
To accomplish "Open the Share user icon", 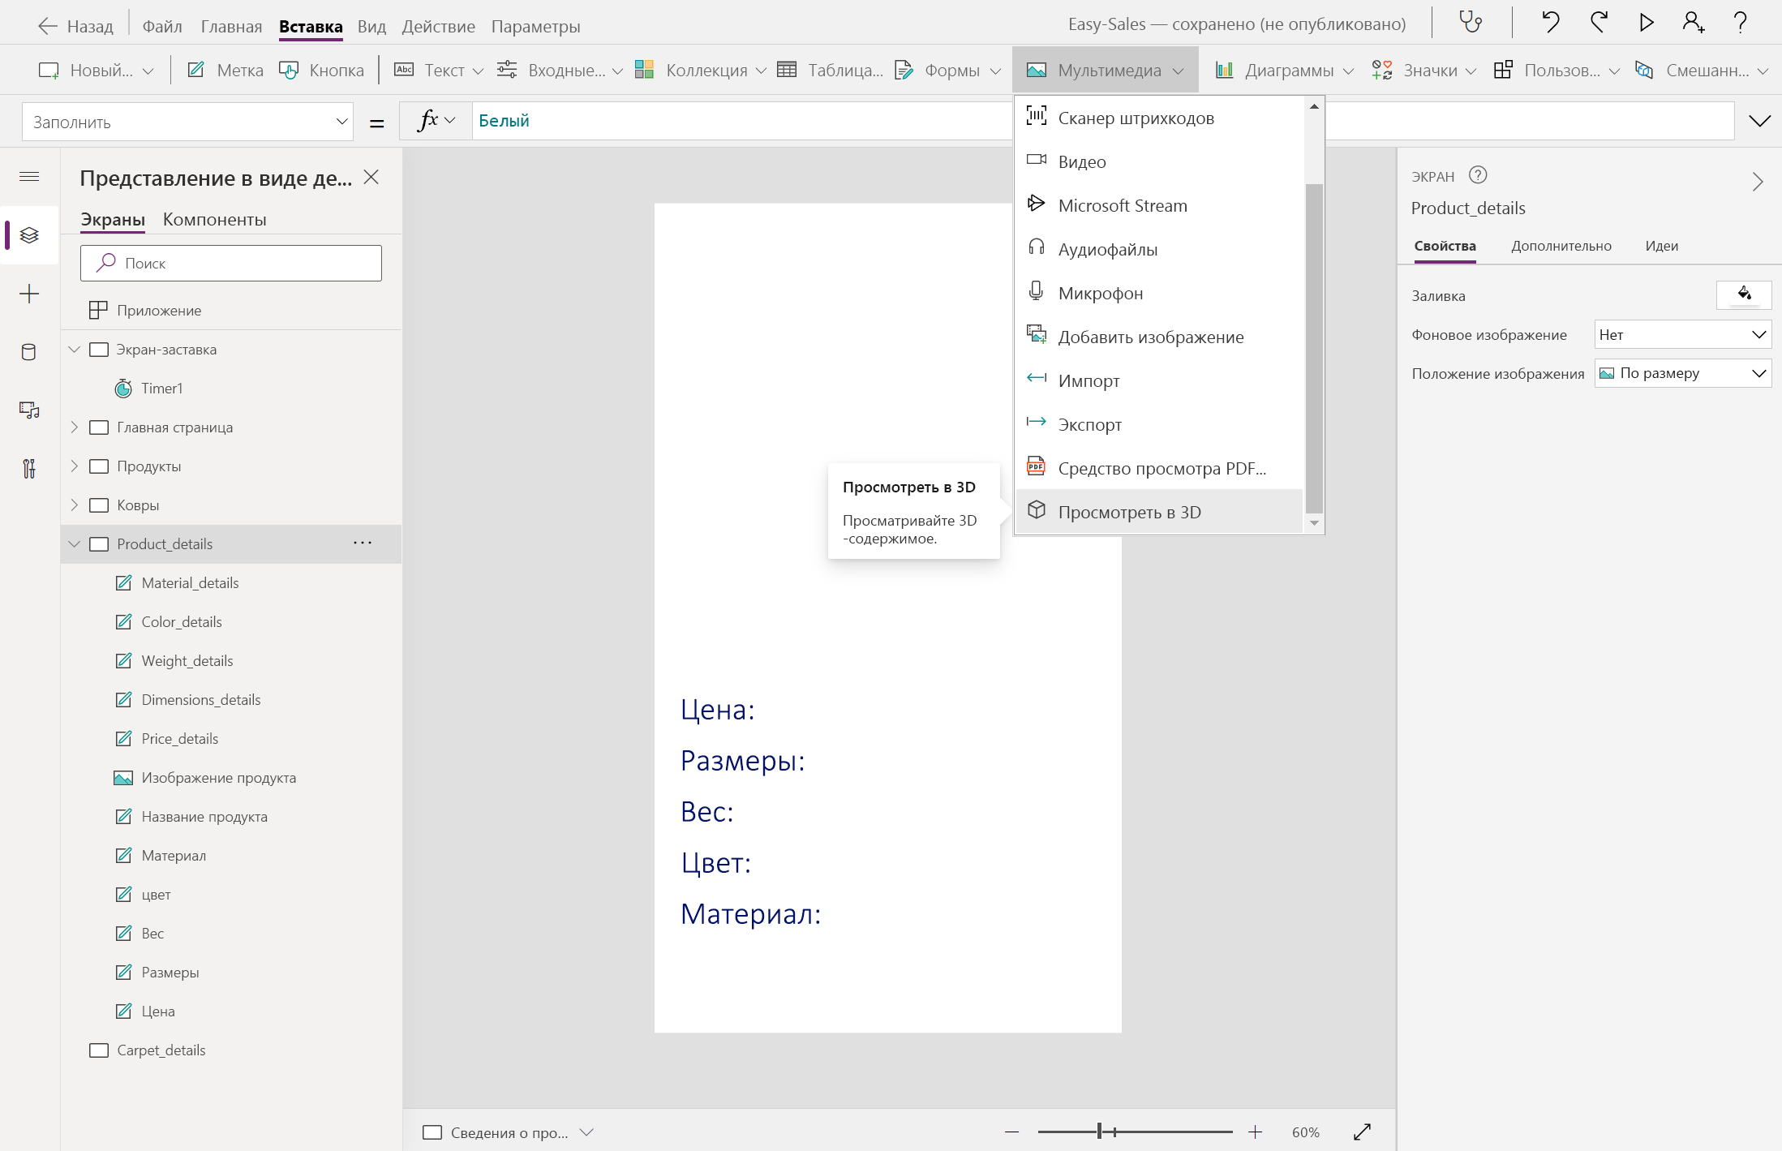I will pyautogui.click(x=1693, y=23).
